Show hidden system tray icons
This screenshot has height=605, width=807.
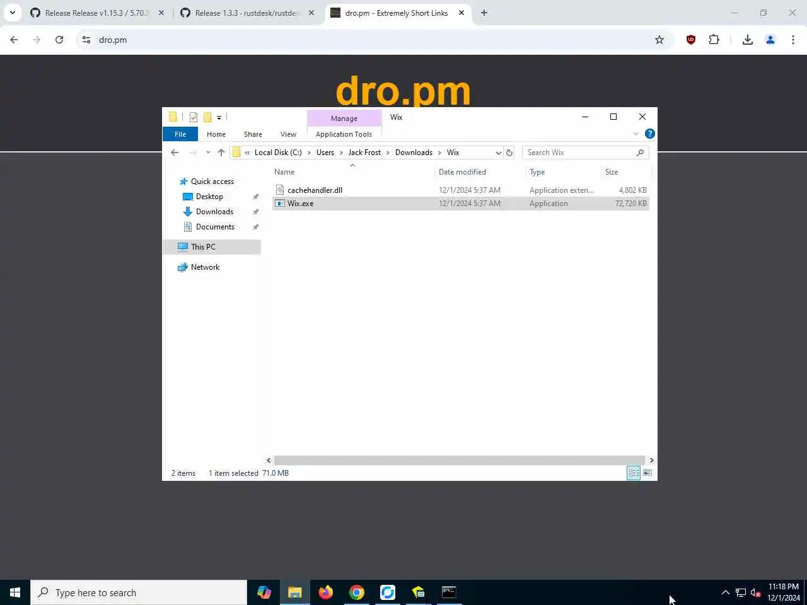[x=725, y=592]
